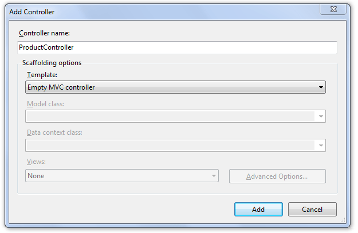Click the Scaffolding options group heading
Viewport: 358px width, 233px height.
point(52,63)
